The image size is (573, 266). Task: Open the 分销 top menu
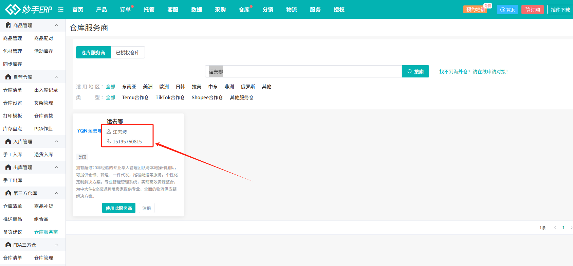(268, 10)
